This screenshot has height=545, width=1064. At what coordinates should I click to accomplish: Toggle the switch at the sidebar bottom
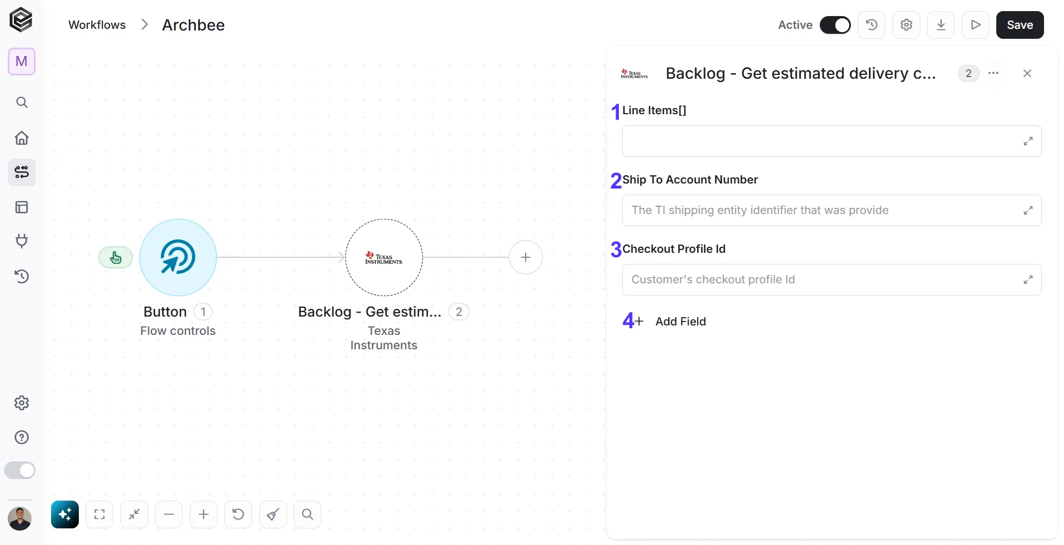tap(20, 470)
